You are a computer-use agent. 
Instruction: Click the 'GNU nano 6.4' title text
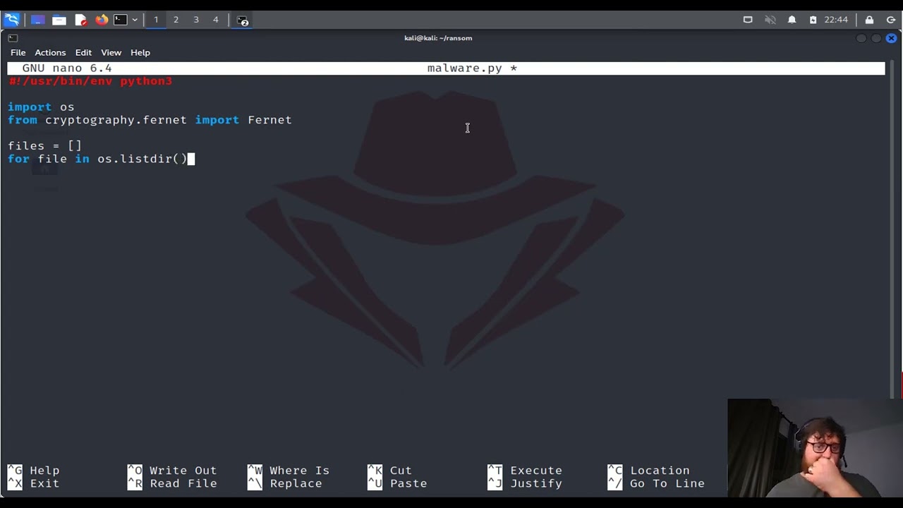(x=67, y=68)
